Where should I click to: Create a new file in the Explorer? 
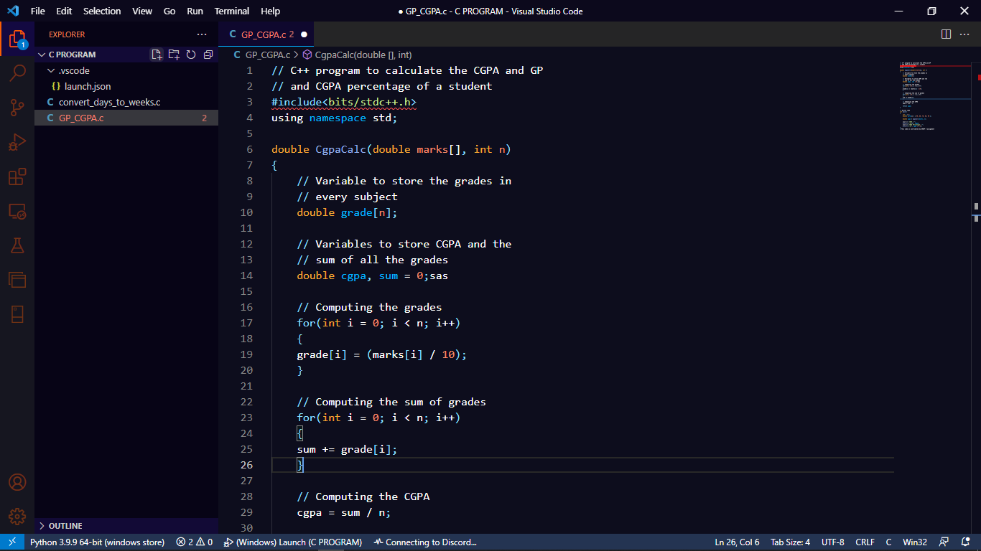(x=157, y=54)
